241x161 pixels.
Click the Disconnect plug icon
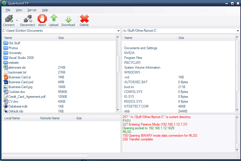(x=27, y=19)
